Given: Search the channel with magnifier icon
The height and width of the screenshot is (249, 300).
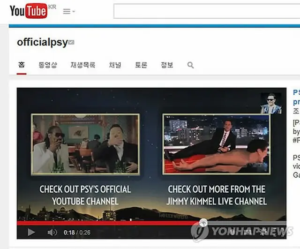Looking at the screenshot, I should [x=190, y=65].
